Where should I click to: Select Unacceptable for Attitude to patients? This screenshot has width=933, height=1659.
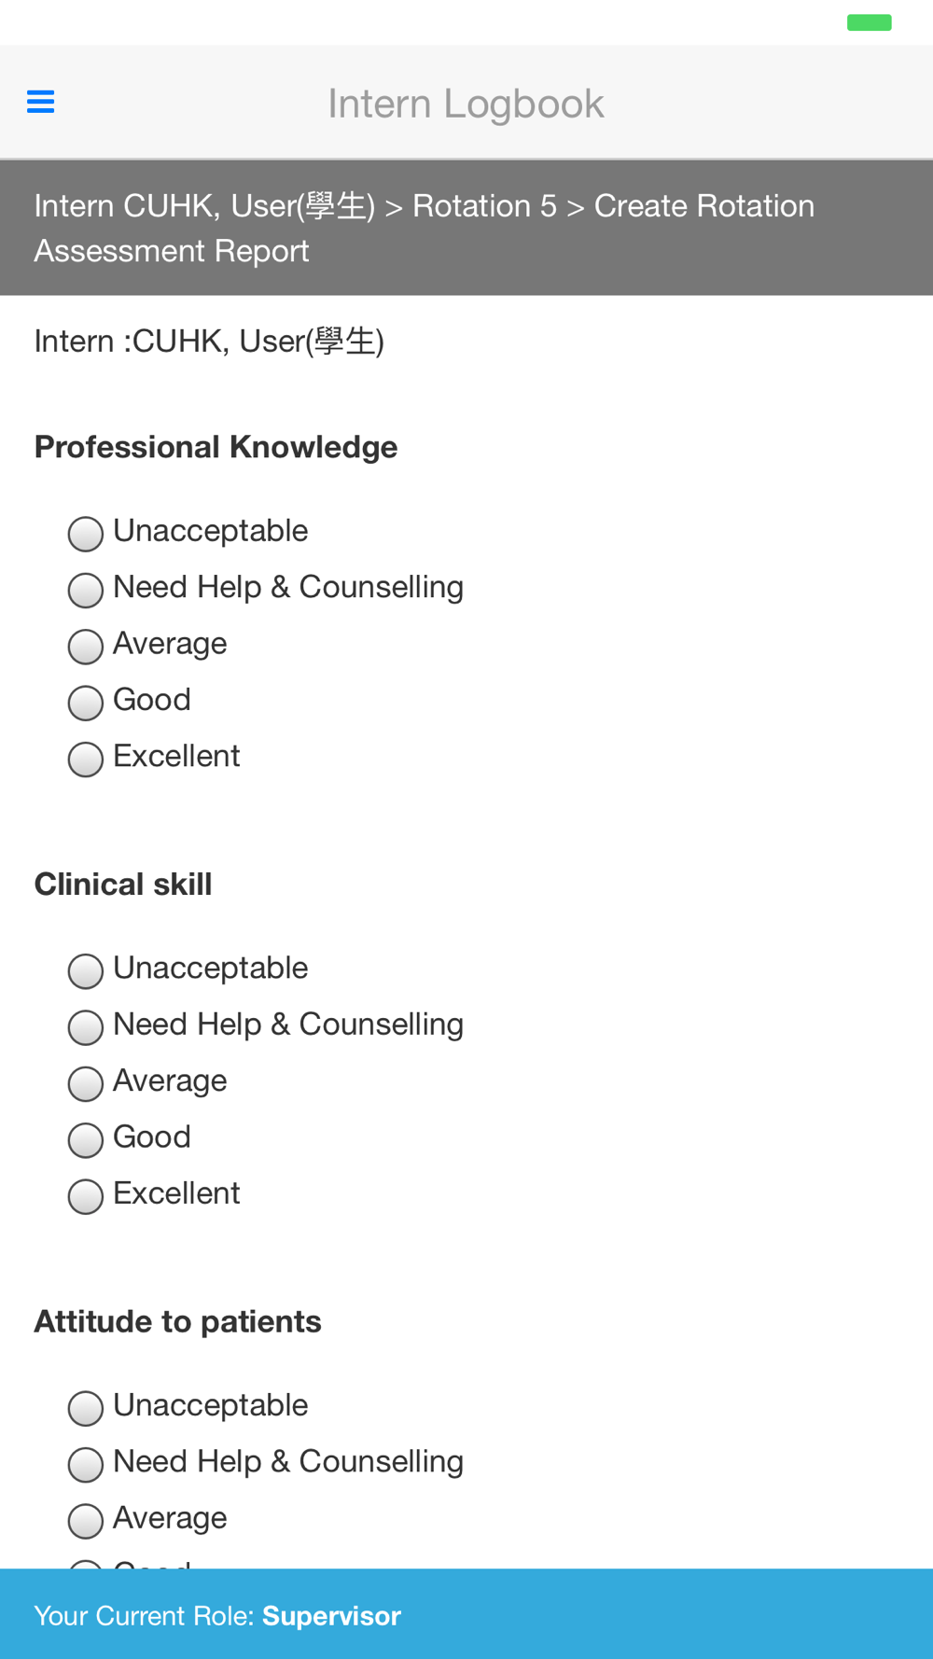coord(85,1408)
